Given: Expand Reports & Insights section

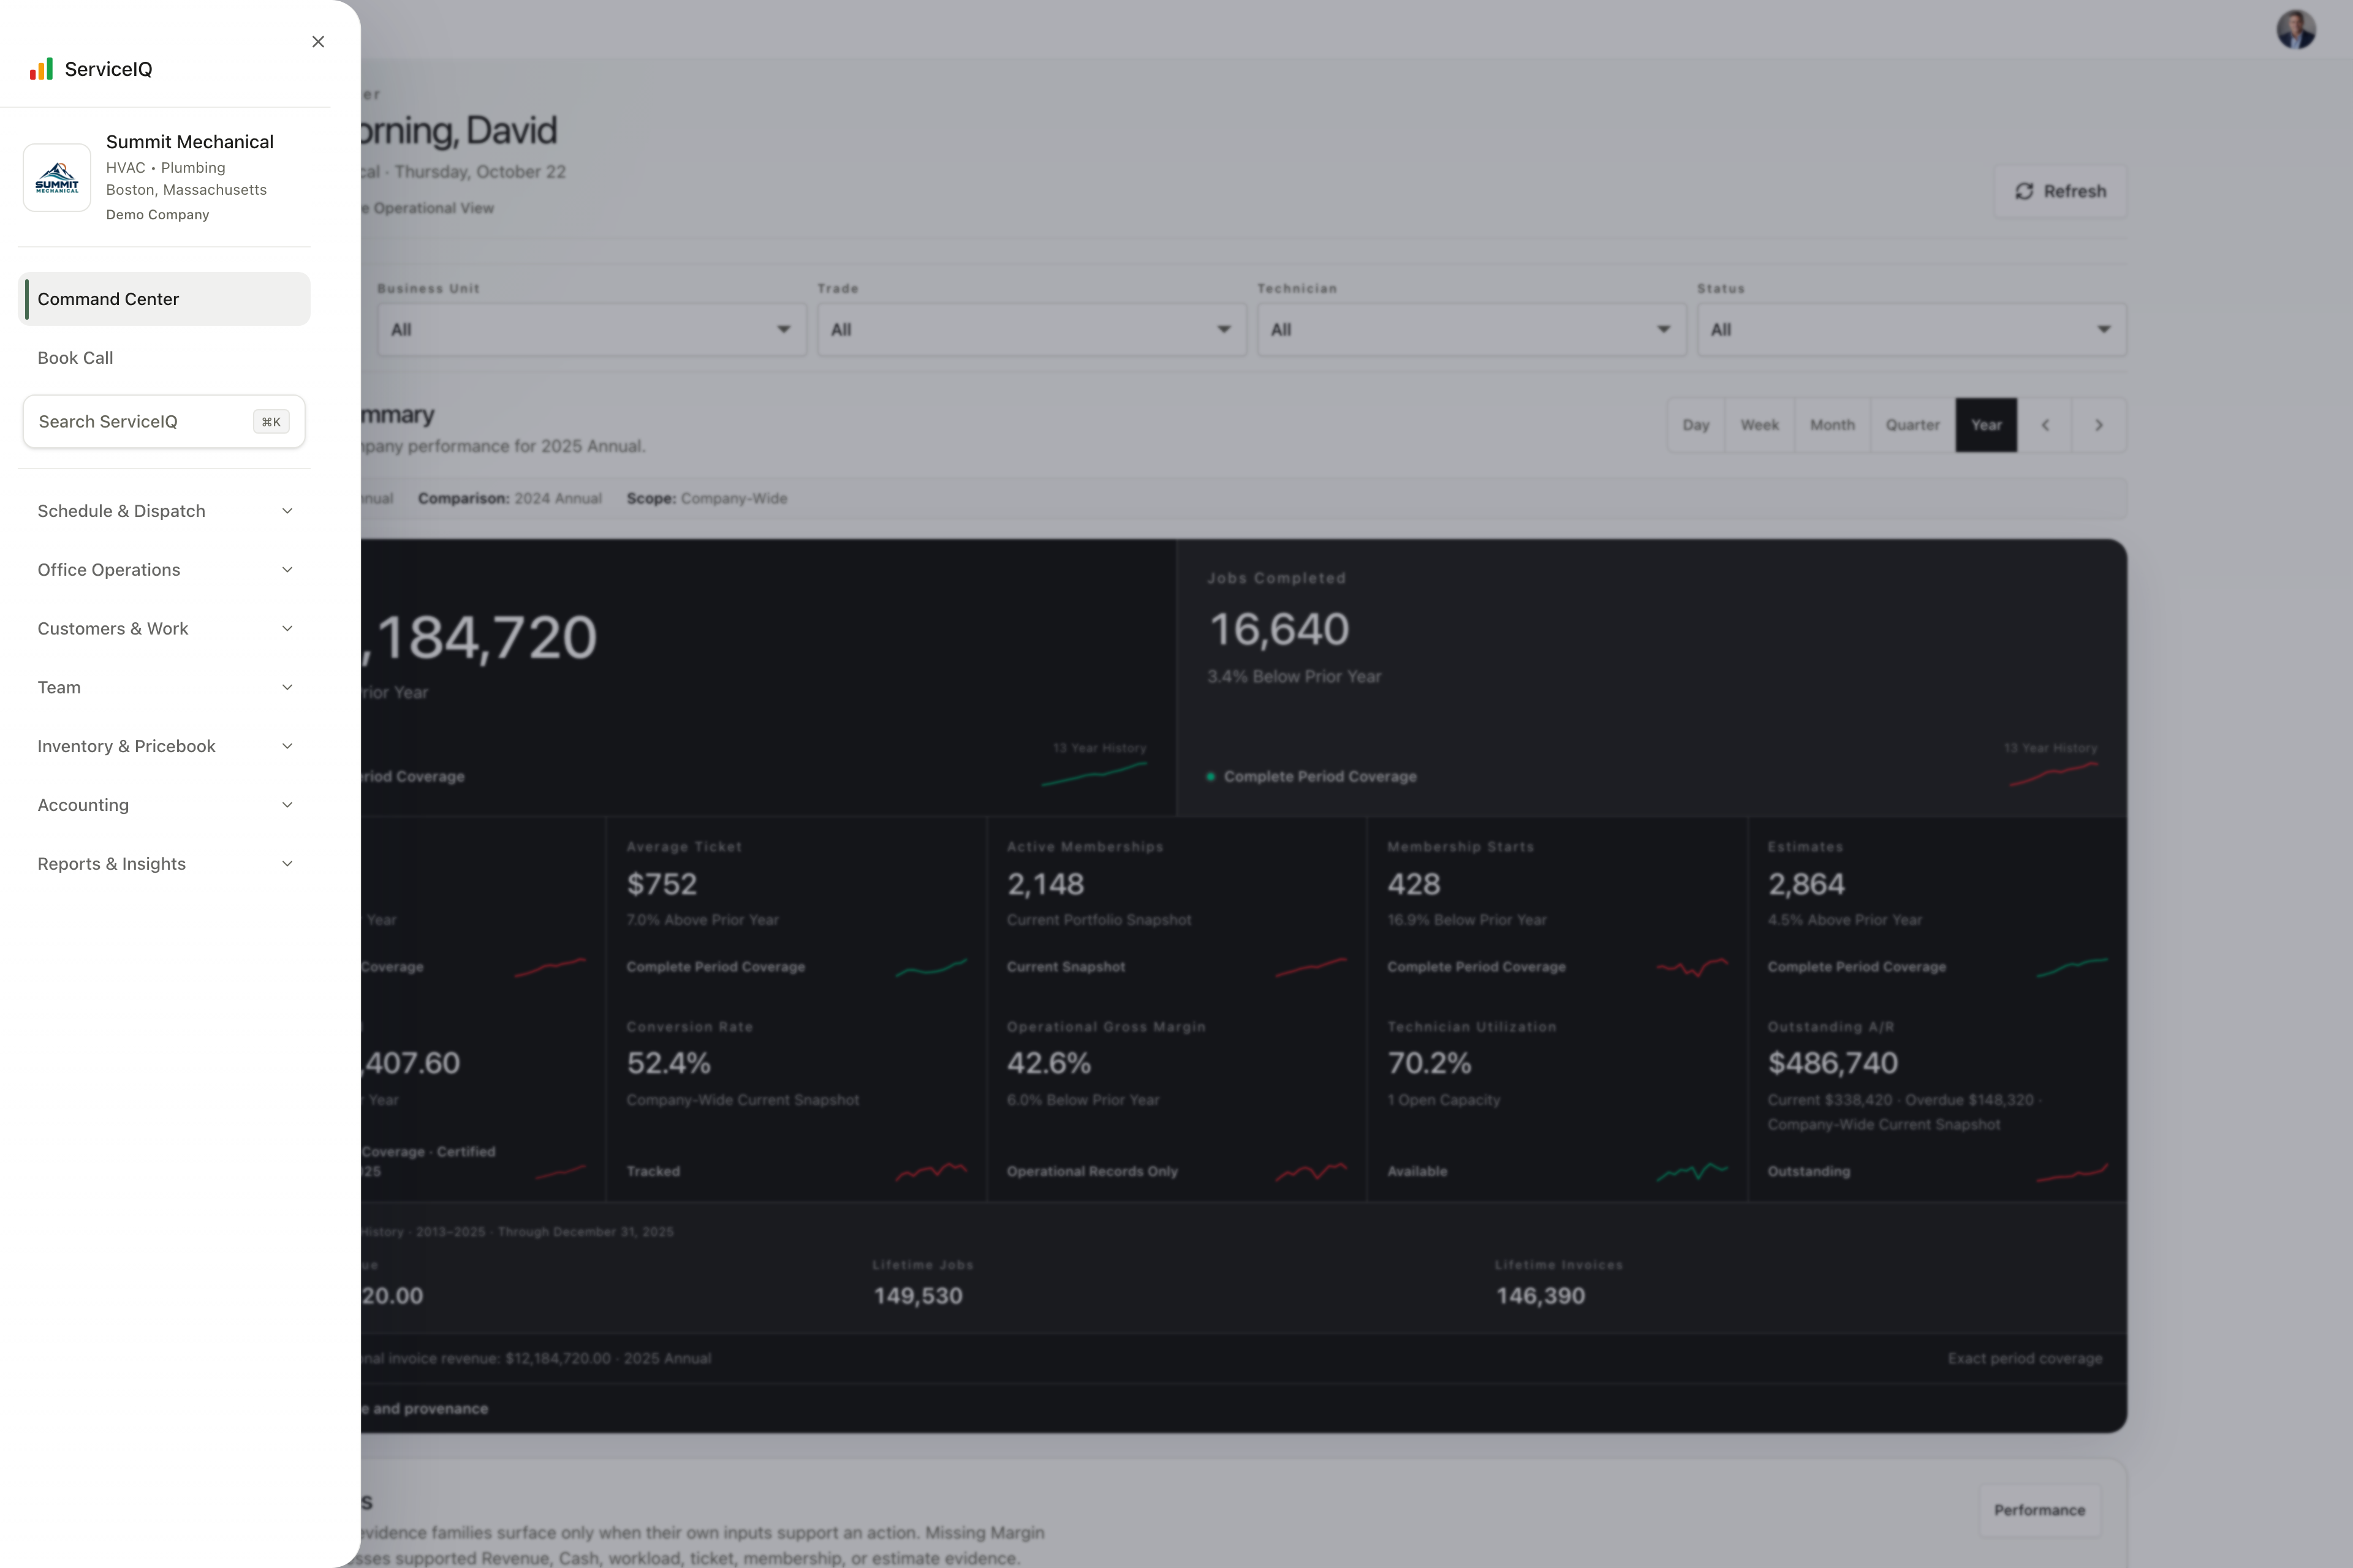Looking at the screenshot, I should click(164, 864).
